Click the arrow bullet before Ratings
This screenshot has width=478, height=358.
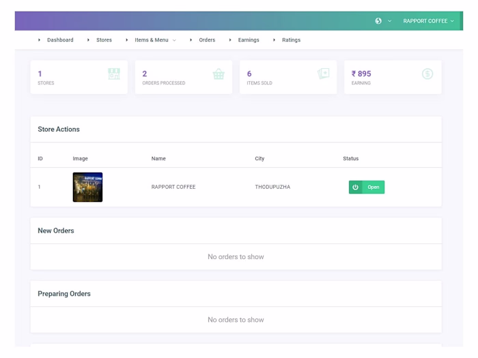274,40
